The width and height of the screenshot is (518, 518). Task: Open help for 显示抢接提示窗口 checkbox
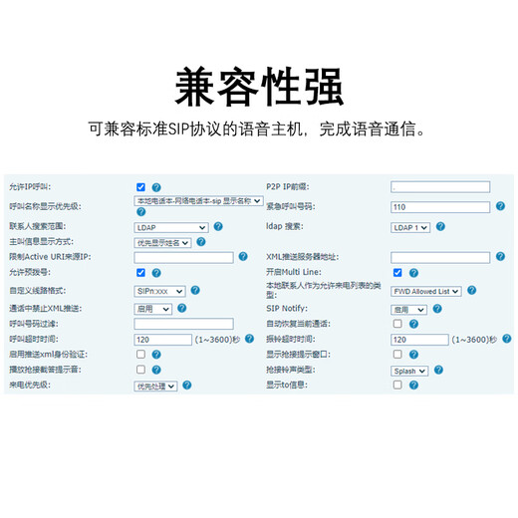click(x=413, y=355)
